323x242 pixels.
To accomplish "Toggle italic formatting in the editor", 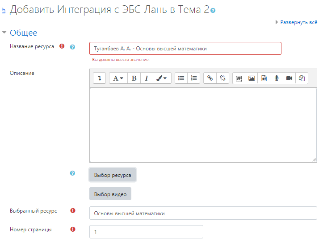I will 147,78.
